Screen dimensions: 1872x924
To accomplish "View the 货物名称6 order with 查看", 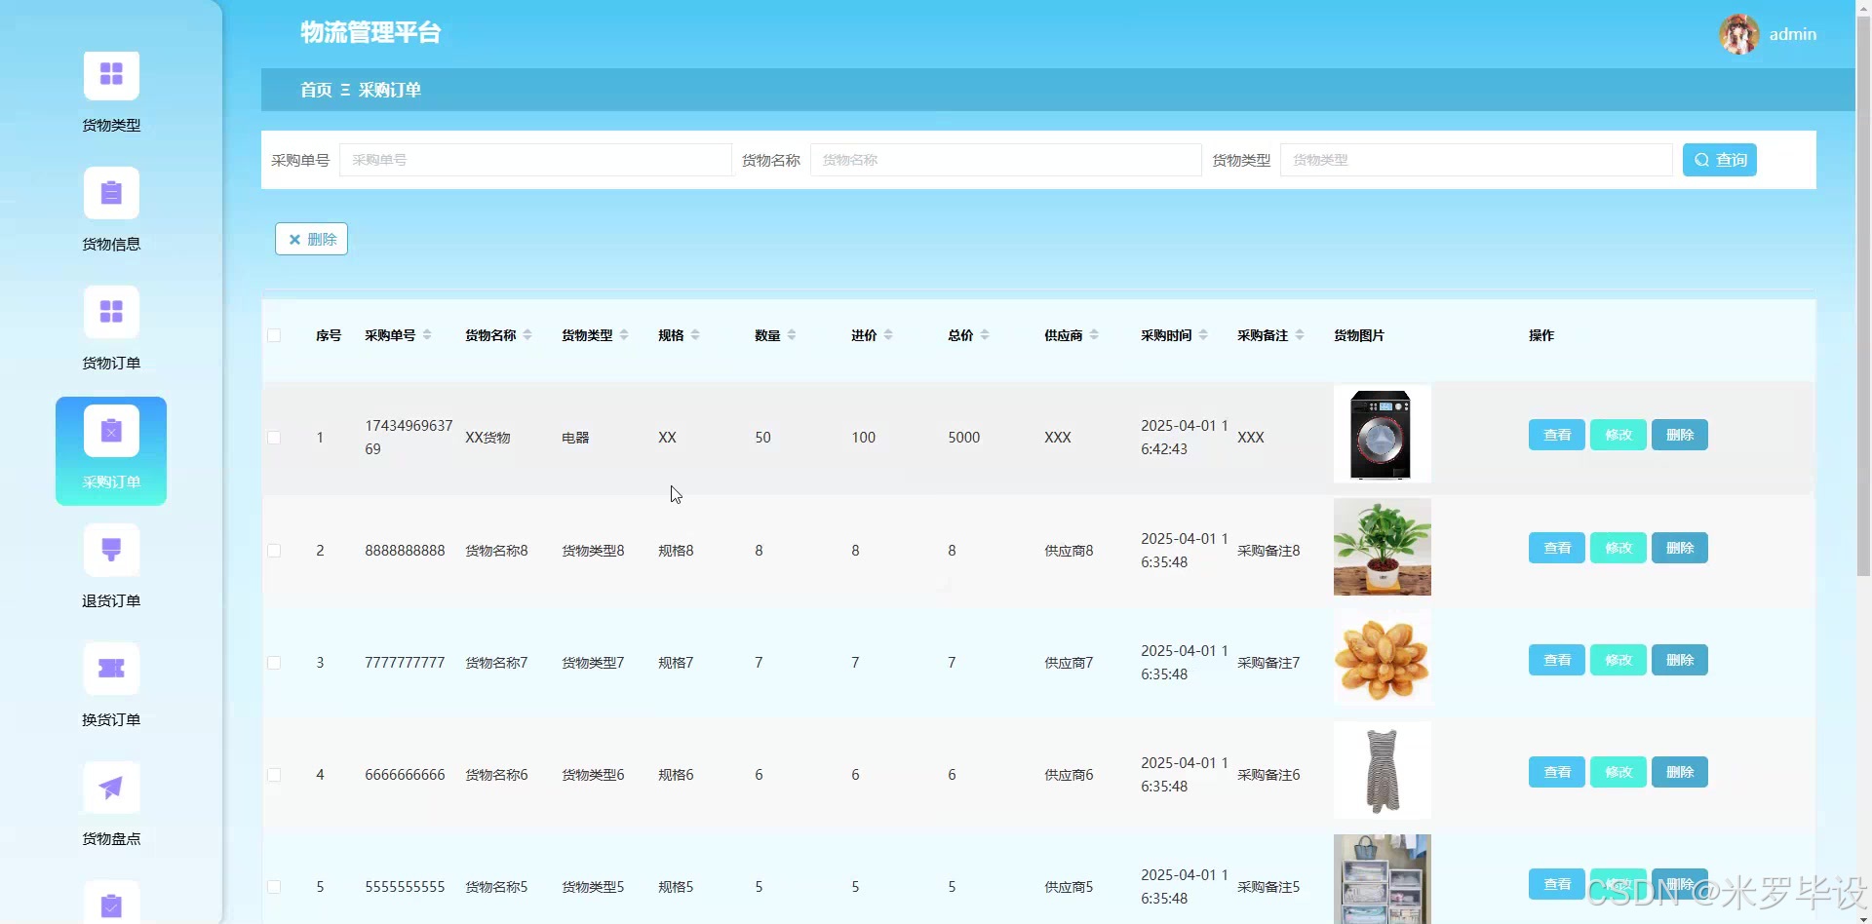I will (x=1557, y=772).
